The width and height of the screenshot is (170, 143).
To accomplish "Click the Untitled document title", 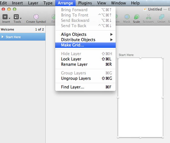I will 155,9.
